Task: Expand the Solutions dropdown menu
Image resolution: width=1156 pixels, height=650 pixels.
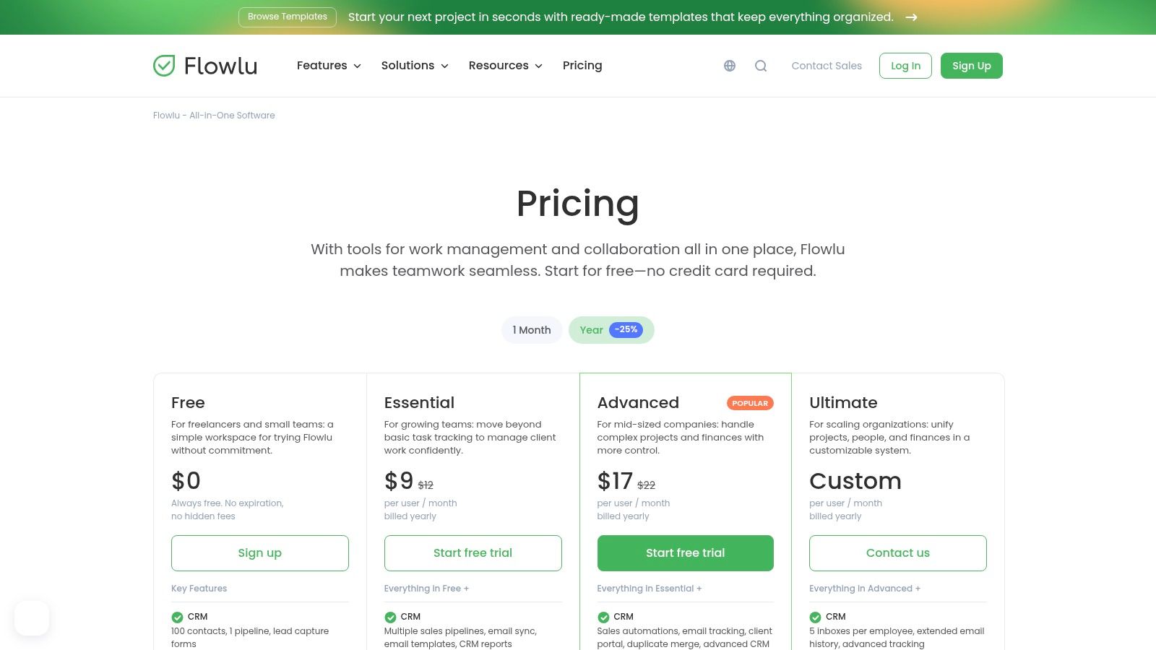Action: coord(415,66)
